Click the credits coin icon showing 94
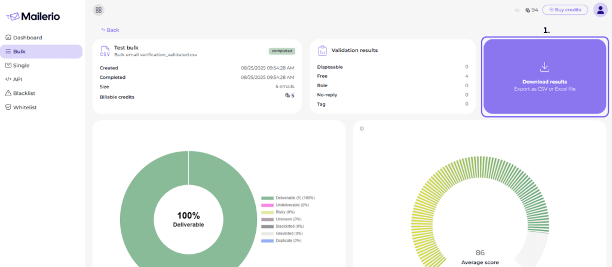 click(528, 10)
